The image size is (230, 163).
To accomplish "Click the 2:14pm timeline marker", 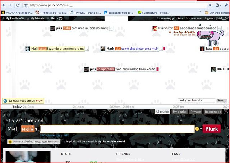I will pos(78,107).
